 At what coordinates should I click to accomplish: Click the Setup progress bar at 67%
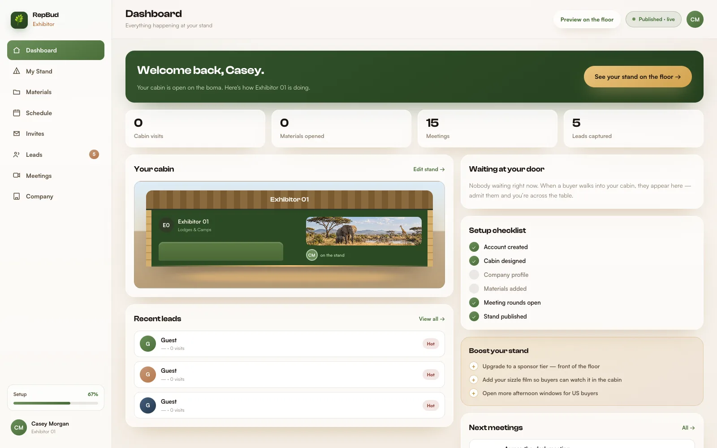pyautogui.click(x=56, y=403)
